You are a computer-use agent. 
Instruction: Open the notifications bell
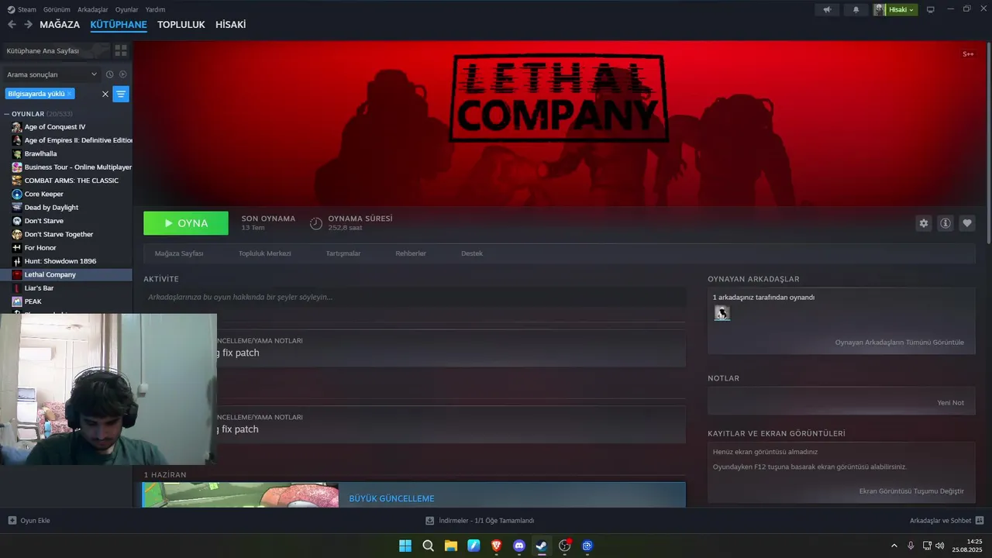856,9
